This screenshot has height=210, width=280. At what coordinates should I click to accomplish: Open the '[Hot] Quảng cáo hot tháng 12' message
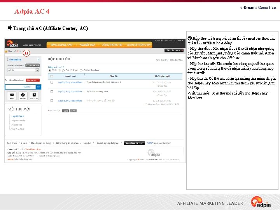(x=104, y=82)
